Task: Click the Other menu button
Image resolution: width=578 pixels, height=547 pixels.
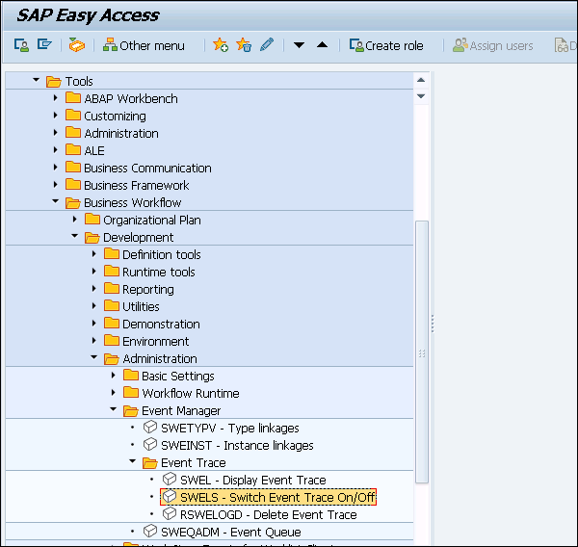Action: [144, 45]
